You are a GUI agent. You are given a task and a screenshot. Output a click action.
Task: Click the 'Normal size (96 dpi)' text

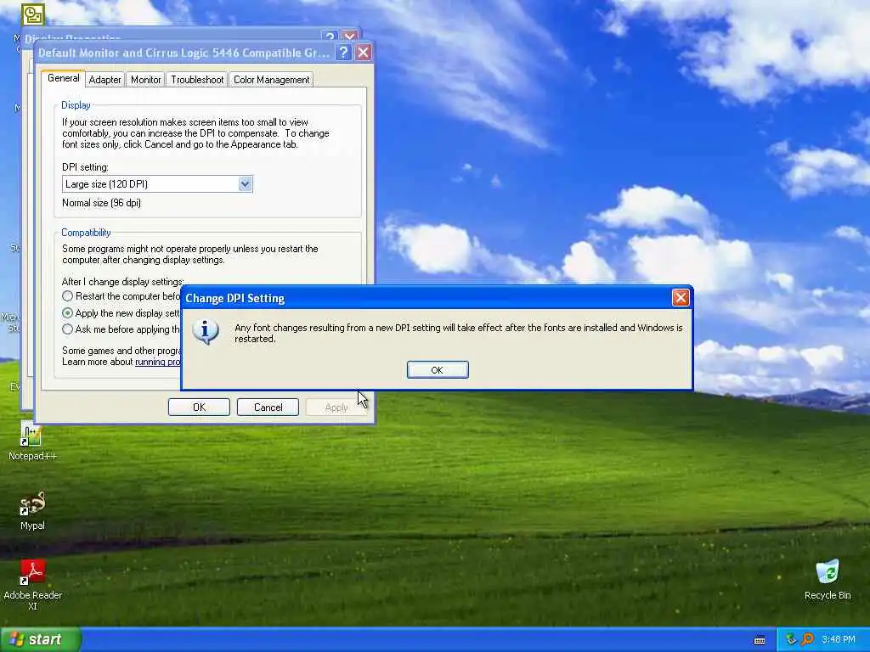(x=102, y=203)
